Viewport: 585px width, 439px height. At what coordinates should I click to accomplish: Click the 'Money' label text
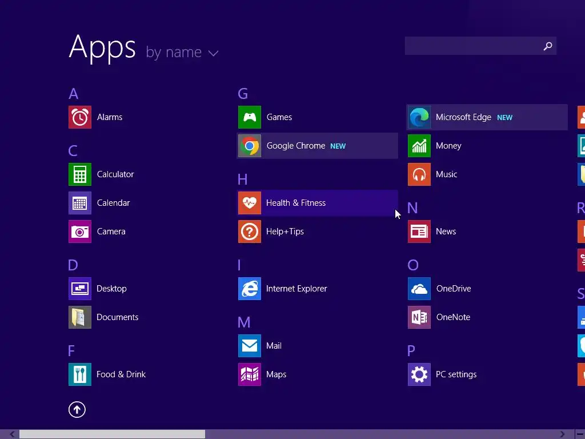[448, 146]
